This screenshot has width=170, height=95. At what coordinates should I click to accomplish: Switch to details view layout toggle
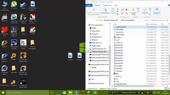[166, 88]
